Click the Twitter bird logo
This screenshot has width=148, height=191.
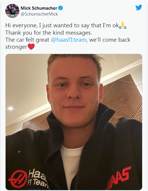tap(139, 8)
